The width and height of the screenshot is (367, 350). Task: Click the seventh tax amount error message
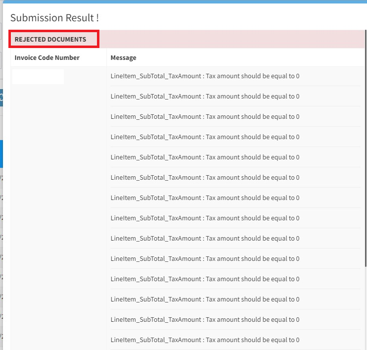(205, 198)
